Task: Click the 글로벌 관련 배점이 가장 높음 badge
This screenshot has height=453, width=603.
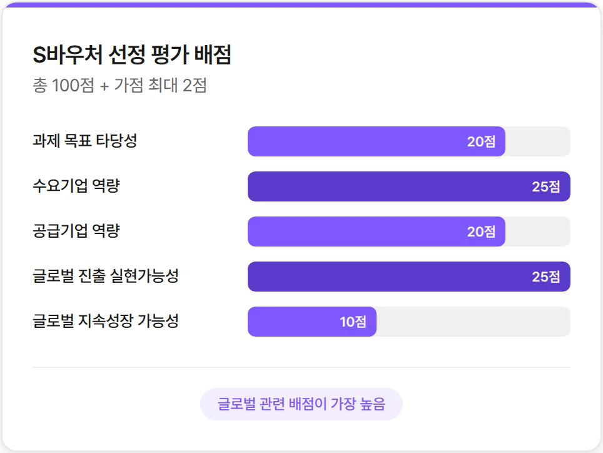Action: pos(301,404)
